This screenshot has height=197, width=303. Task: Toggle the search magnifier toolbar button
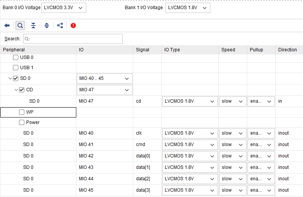(x=20, y=25)
